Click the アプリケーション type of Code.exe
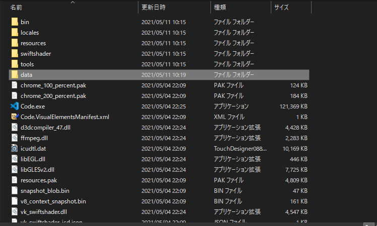The image size is (377, 226). 231,106
